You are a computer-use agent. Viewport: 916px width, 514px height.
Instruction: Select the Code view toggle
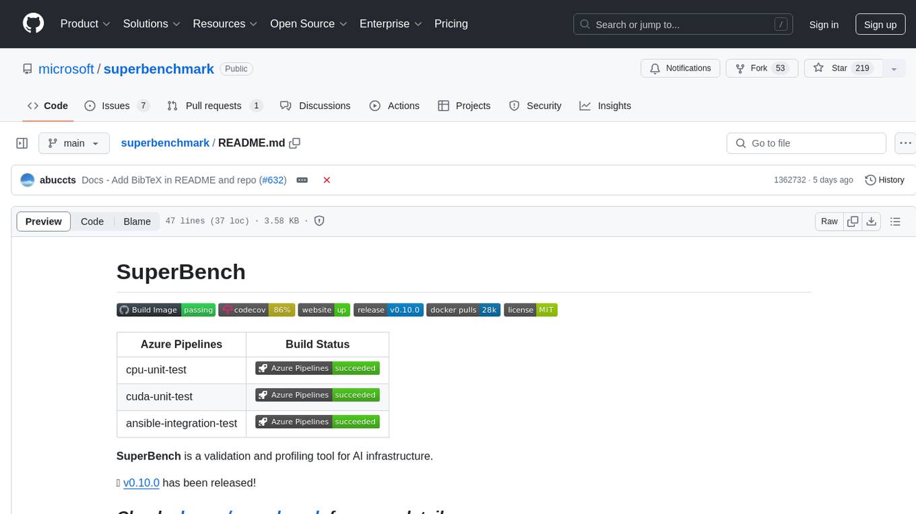pos(92,221)
